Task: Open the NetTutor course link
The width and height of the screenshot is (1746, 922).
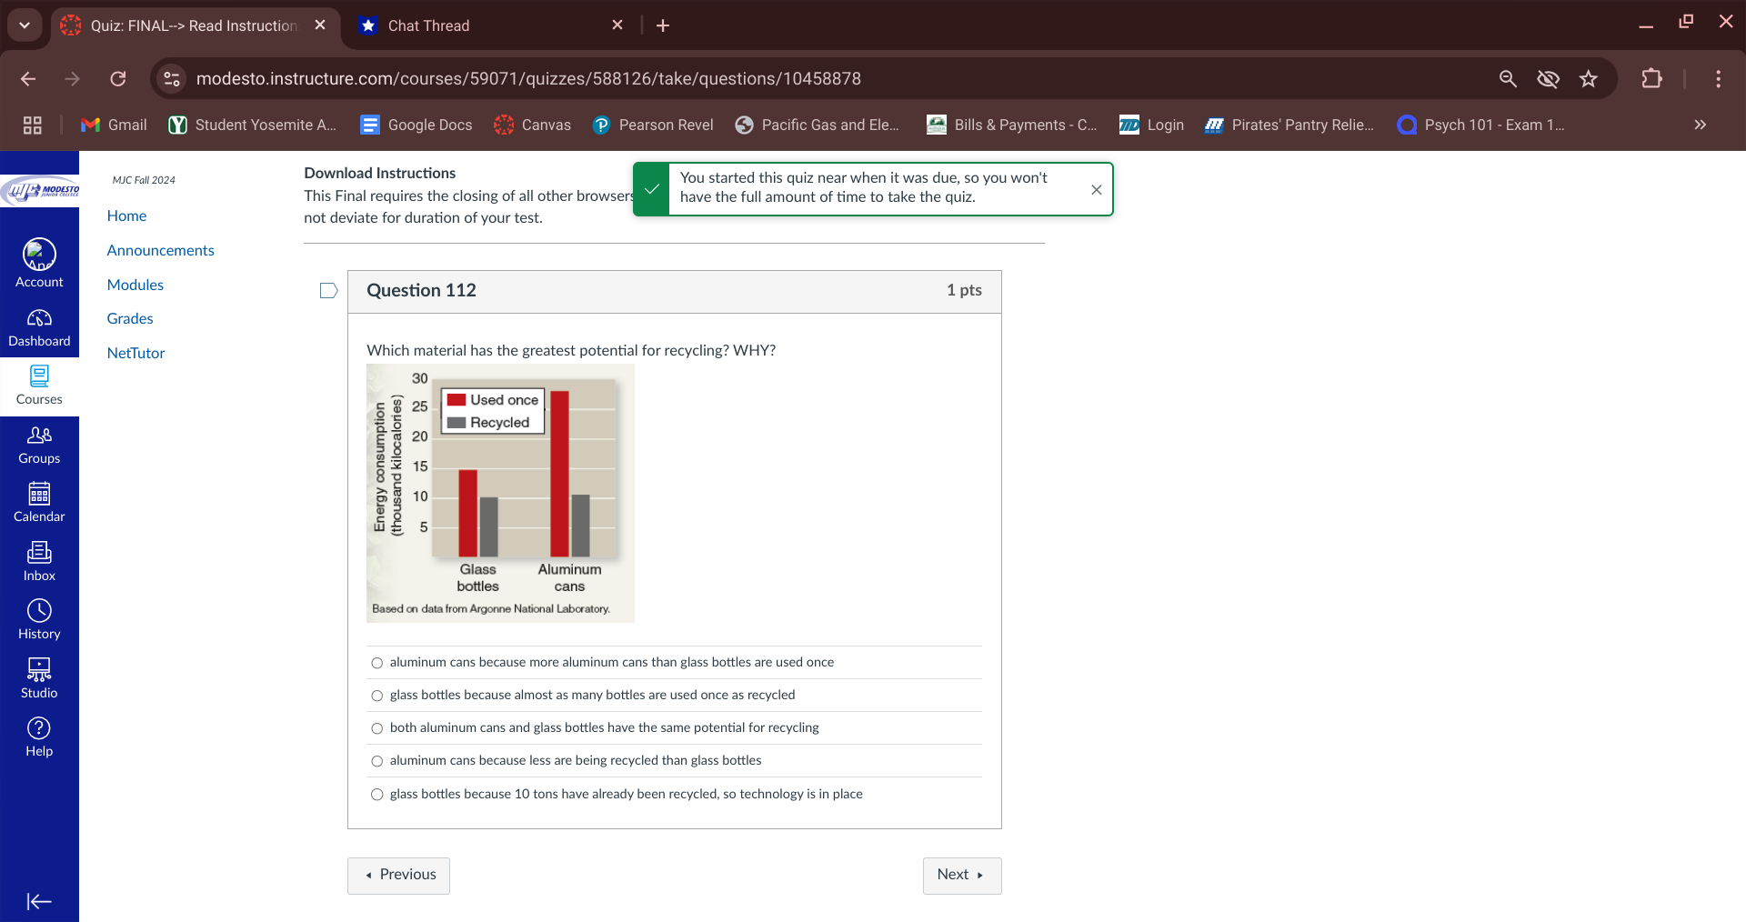Action: pos(135,354)
